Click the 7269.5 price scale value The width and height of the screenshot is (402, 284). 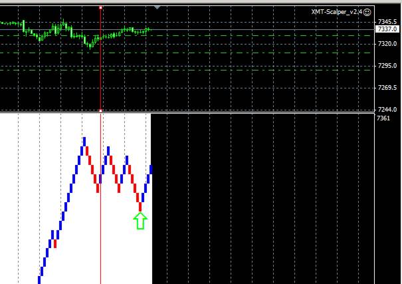tap(387, 88)
